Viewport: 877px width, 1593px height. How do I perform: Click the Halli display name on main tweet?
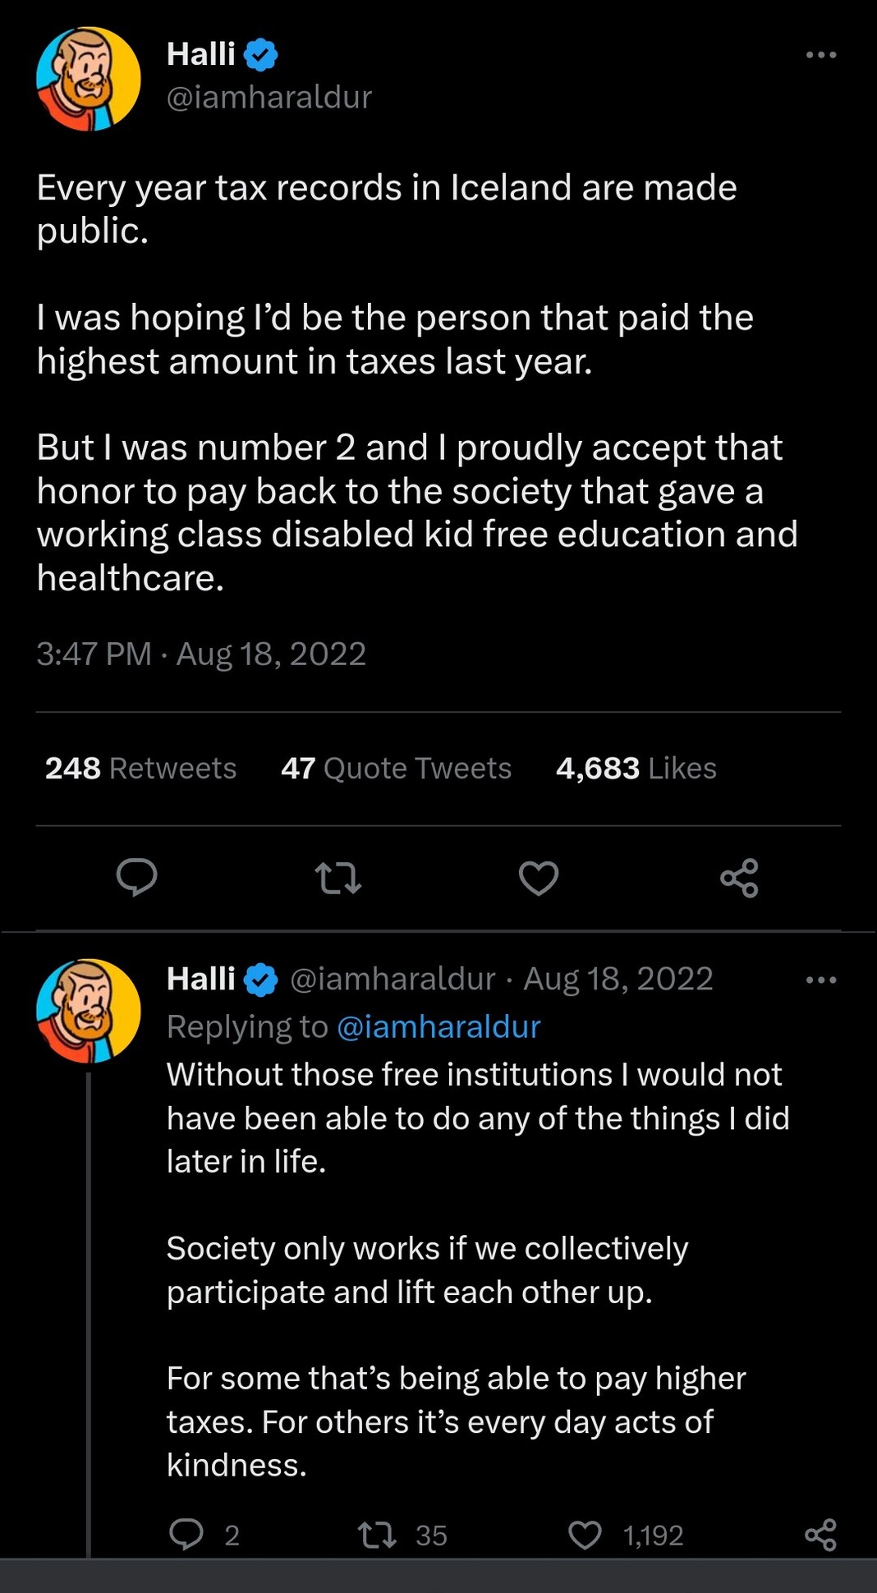coord(200,54)
